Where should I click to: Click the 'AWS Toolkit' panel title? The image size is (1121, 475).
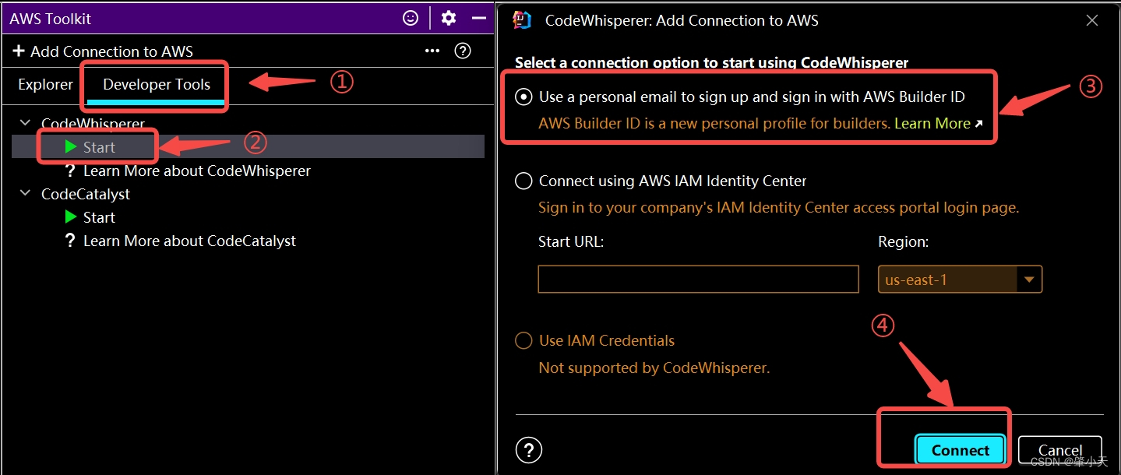(x=51, y=18)
